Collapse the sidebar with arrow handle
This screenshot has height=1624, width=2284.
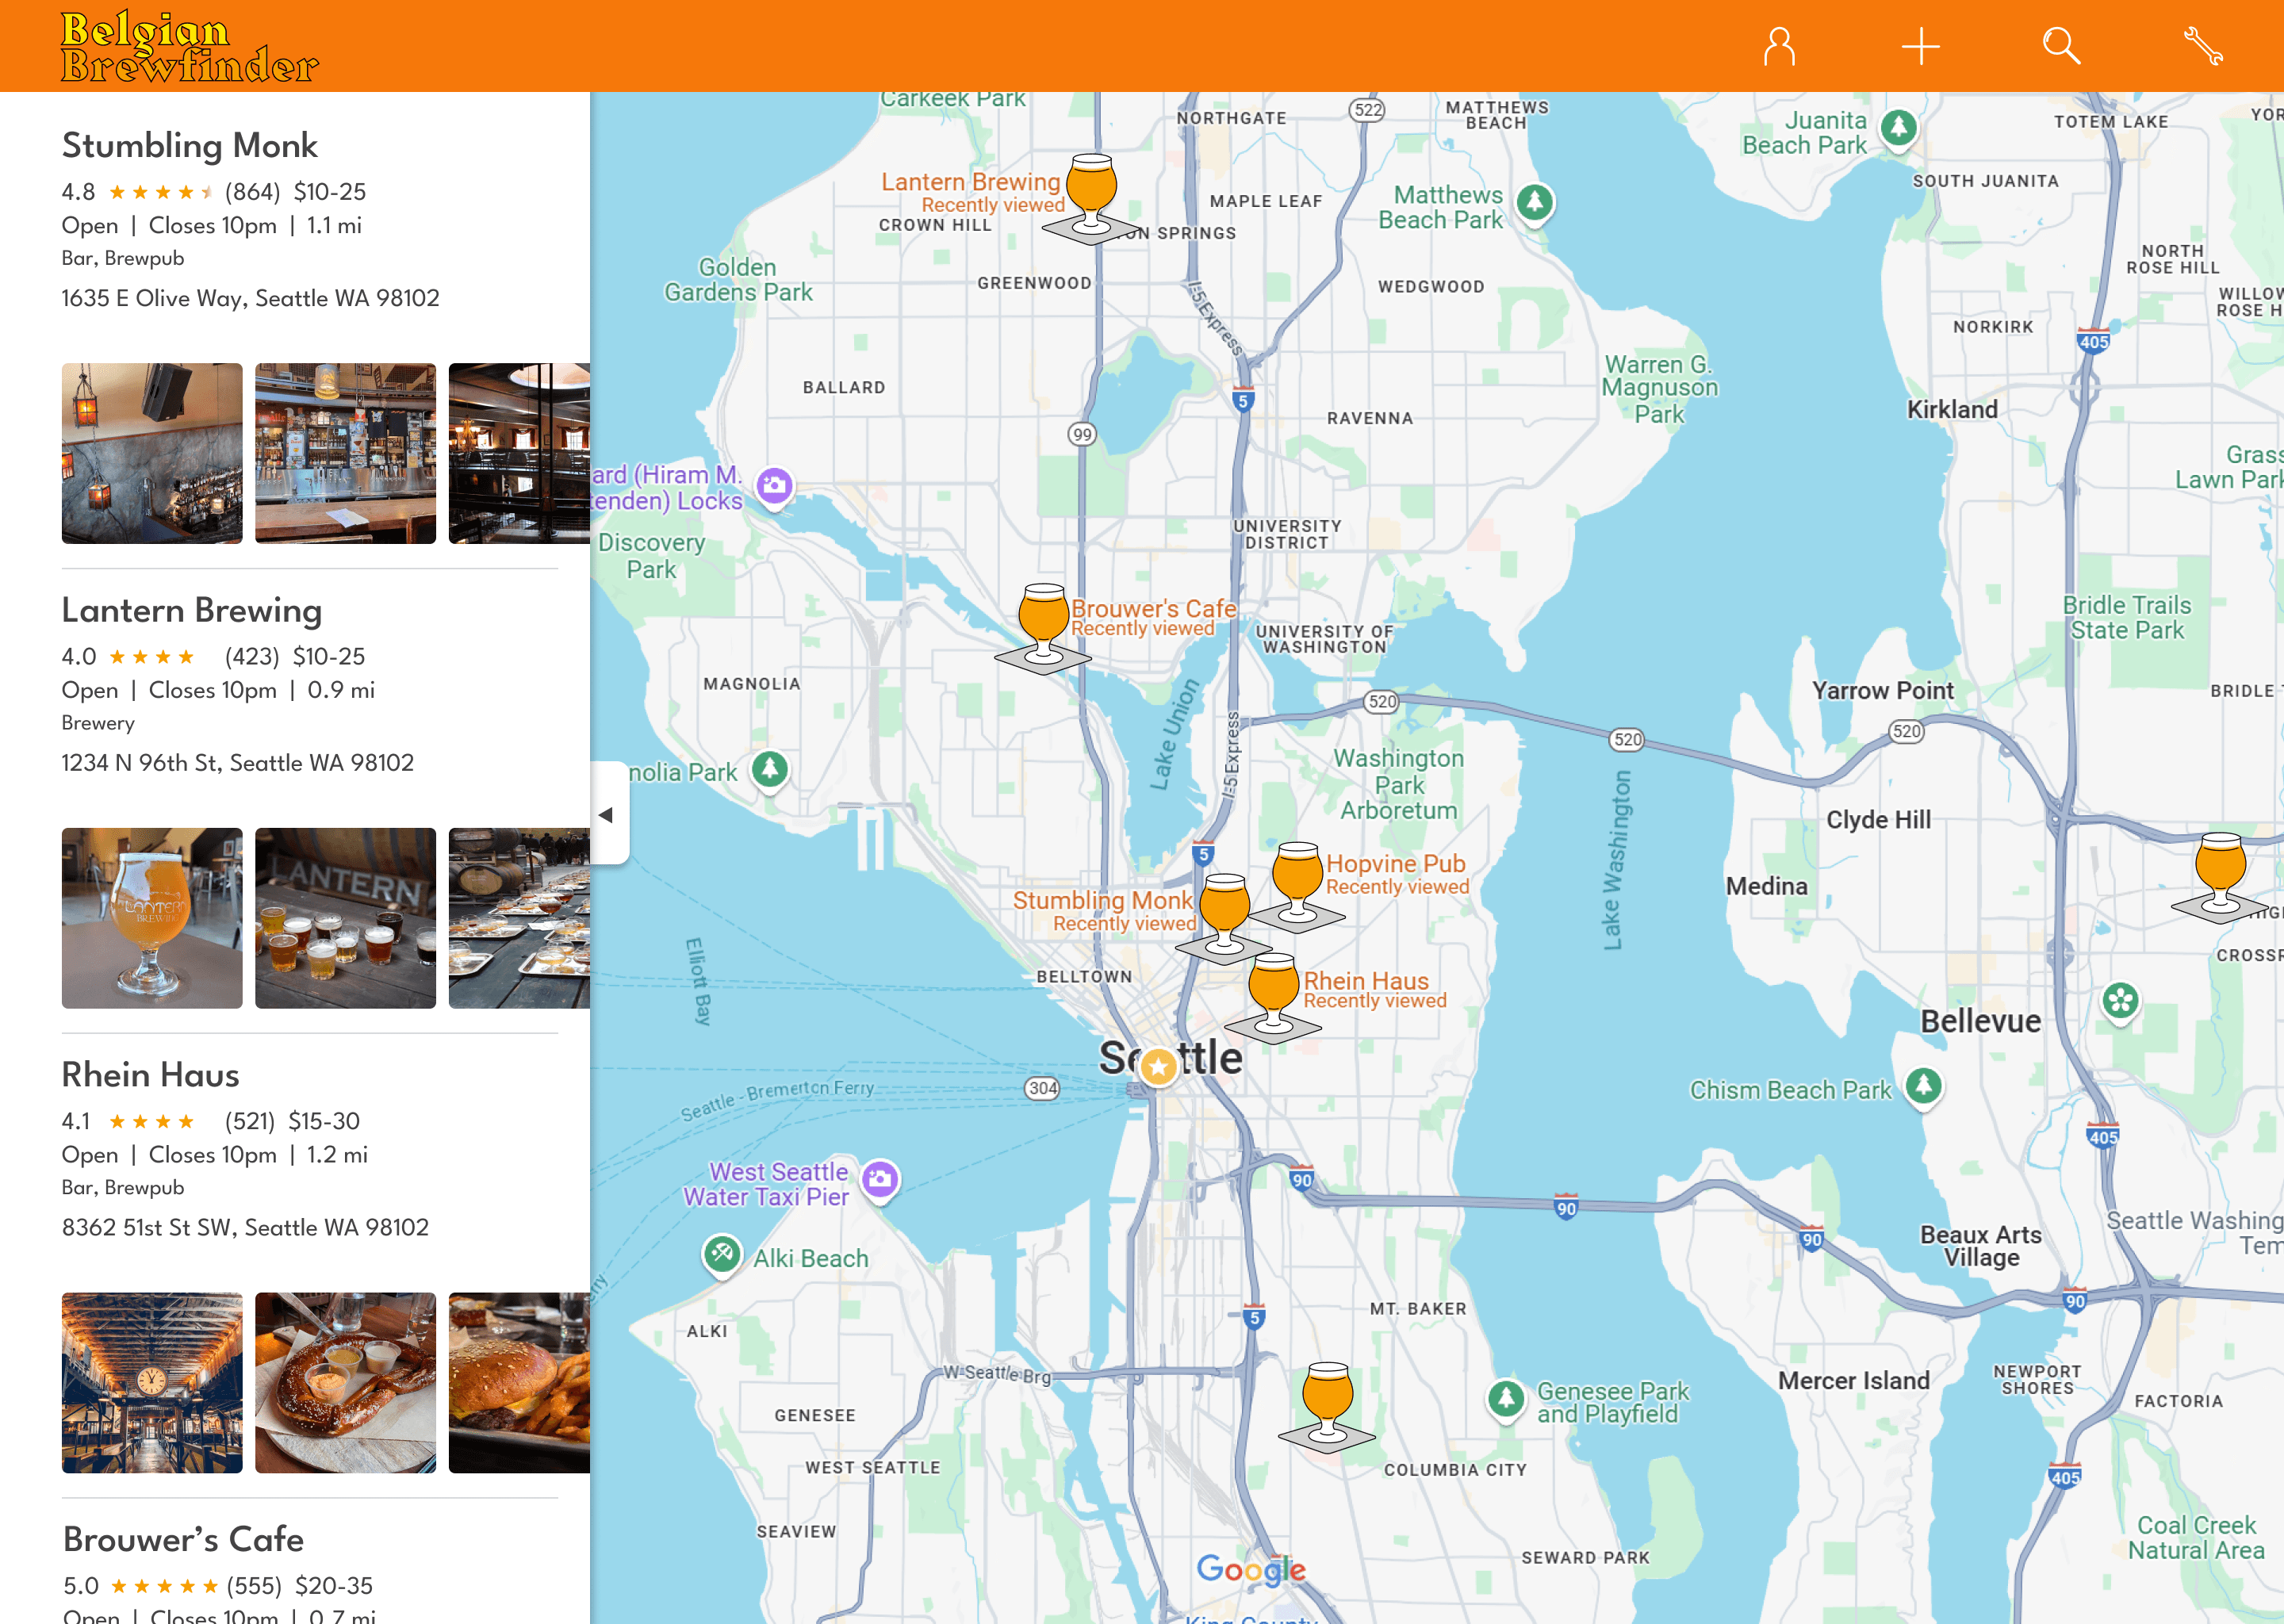tap(607, 814)
